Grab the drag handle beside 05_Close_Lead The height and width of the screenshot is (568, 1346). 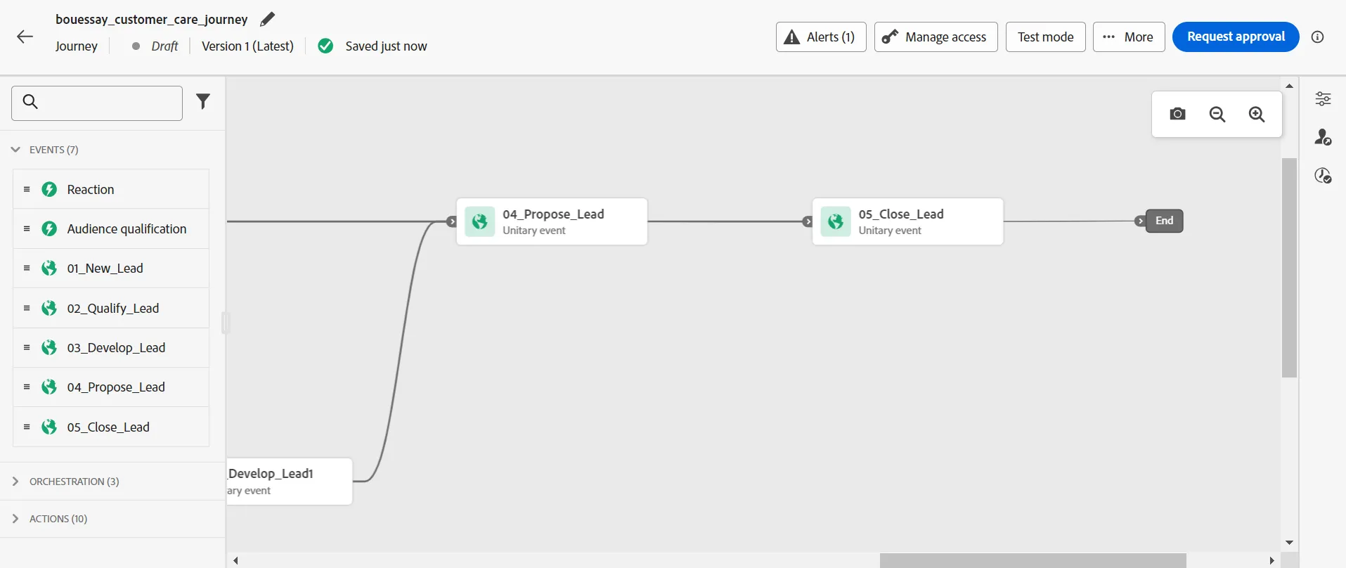[x=27, y=427]
